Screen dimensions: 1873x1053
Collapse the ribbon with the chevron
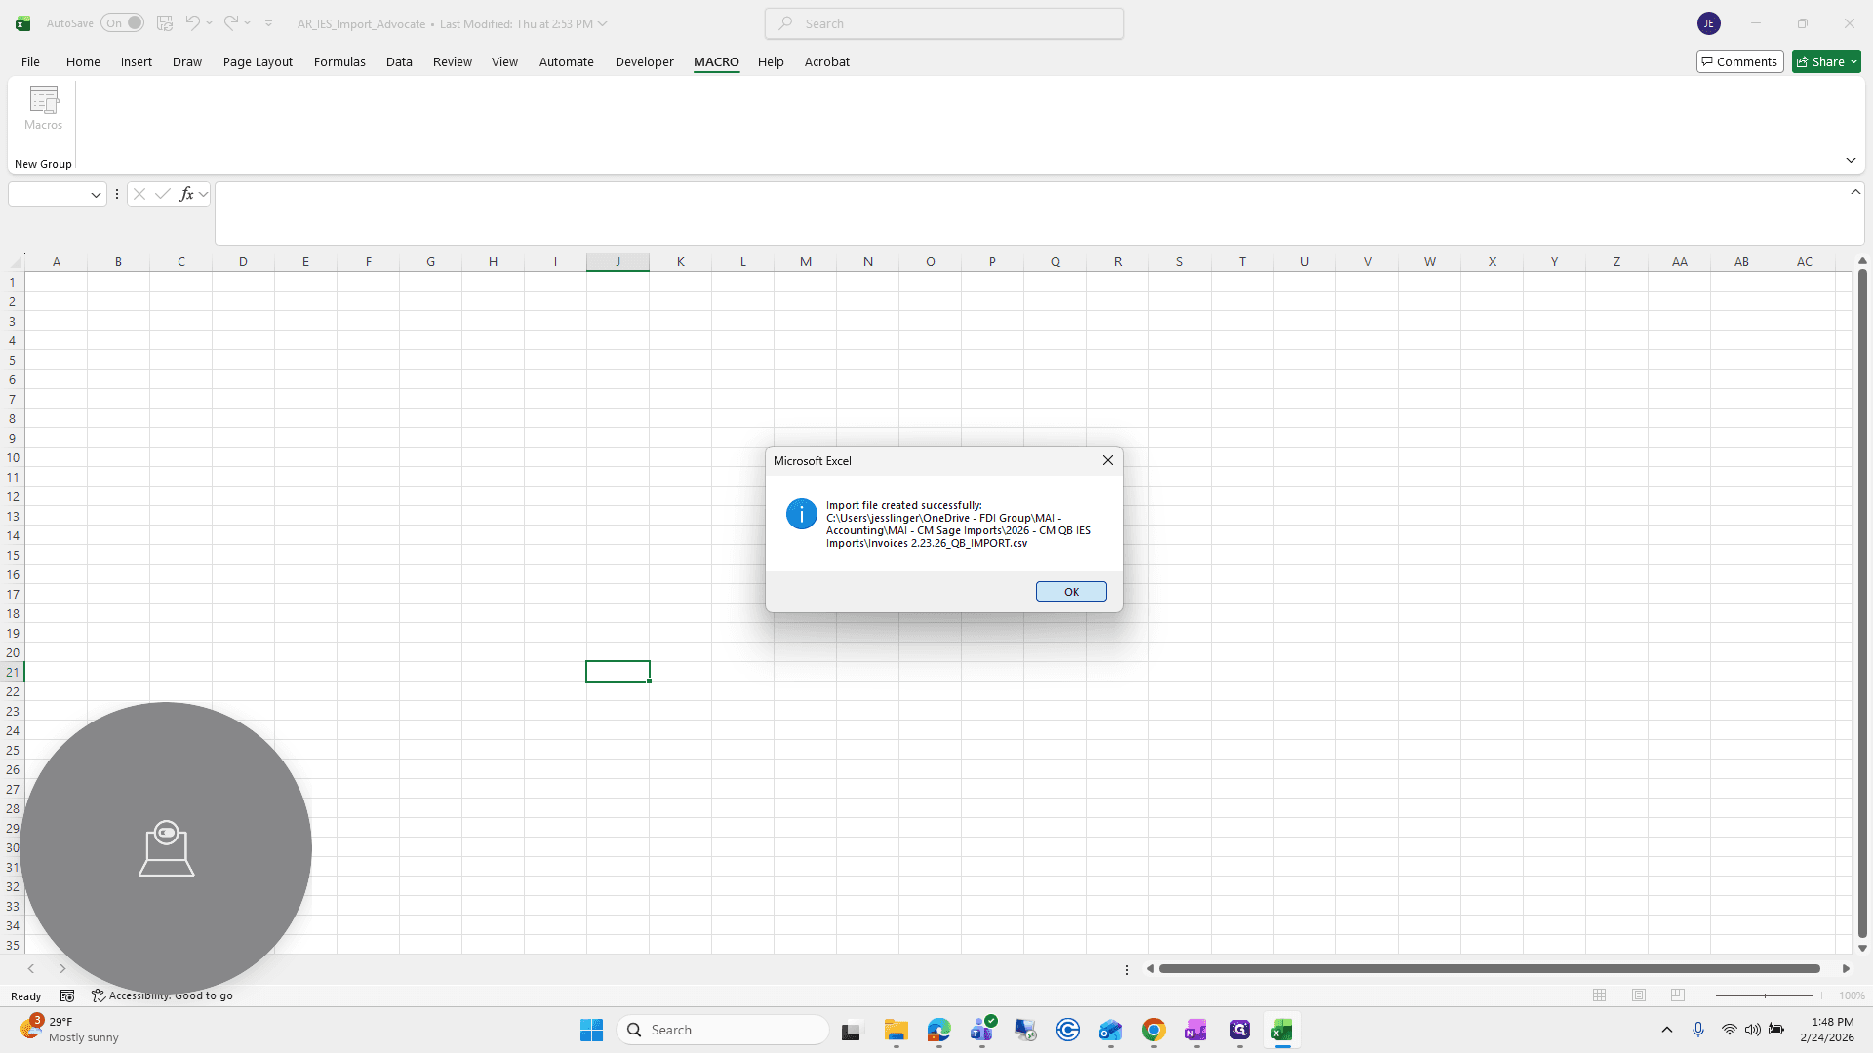pos(1851,160)
